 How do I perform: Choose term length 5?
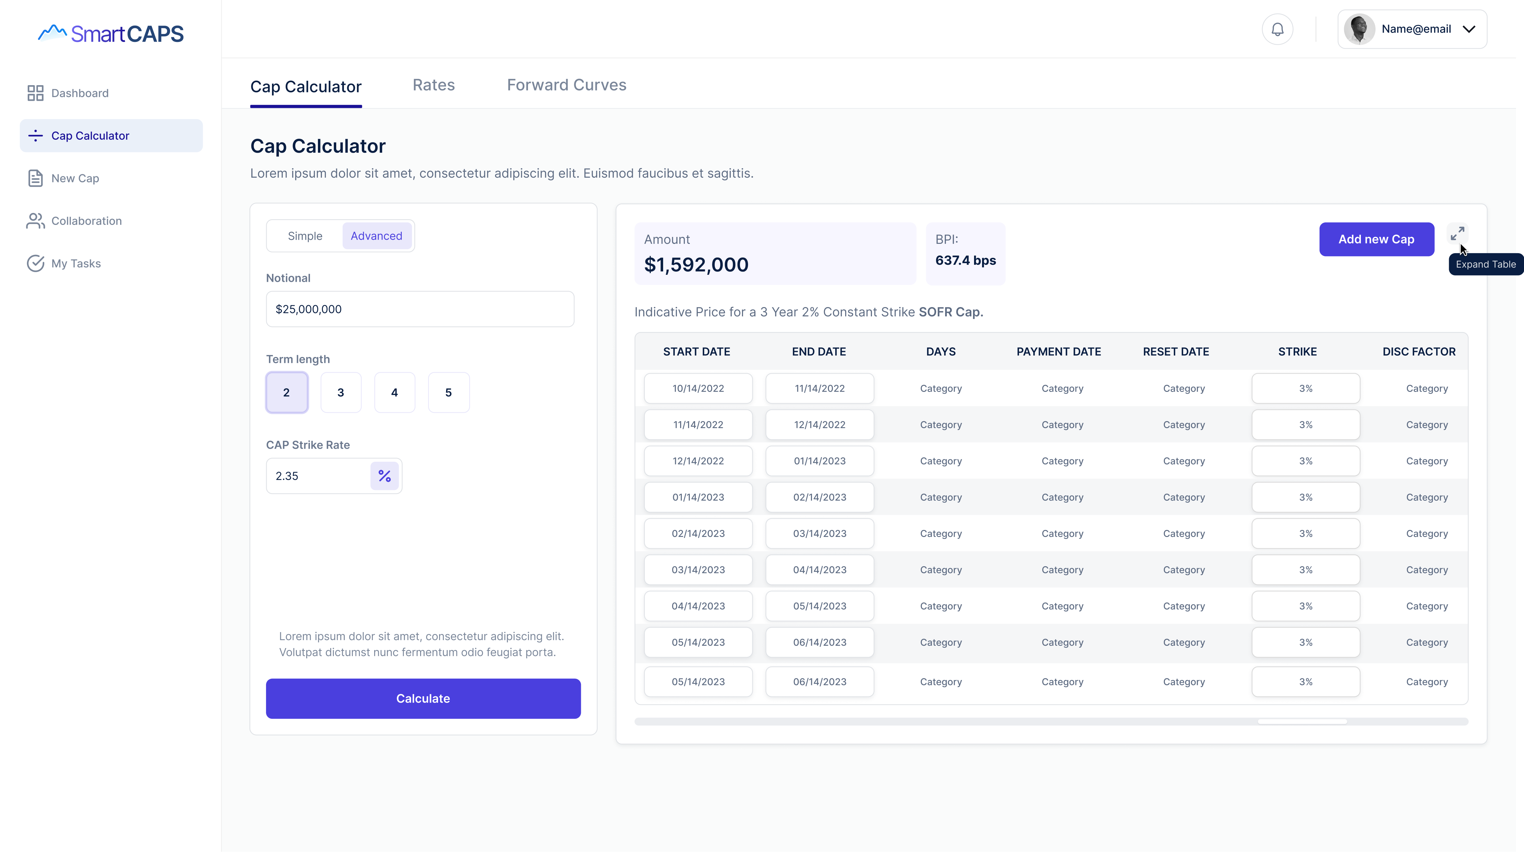[448, 393]
